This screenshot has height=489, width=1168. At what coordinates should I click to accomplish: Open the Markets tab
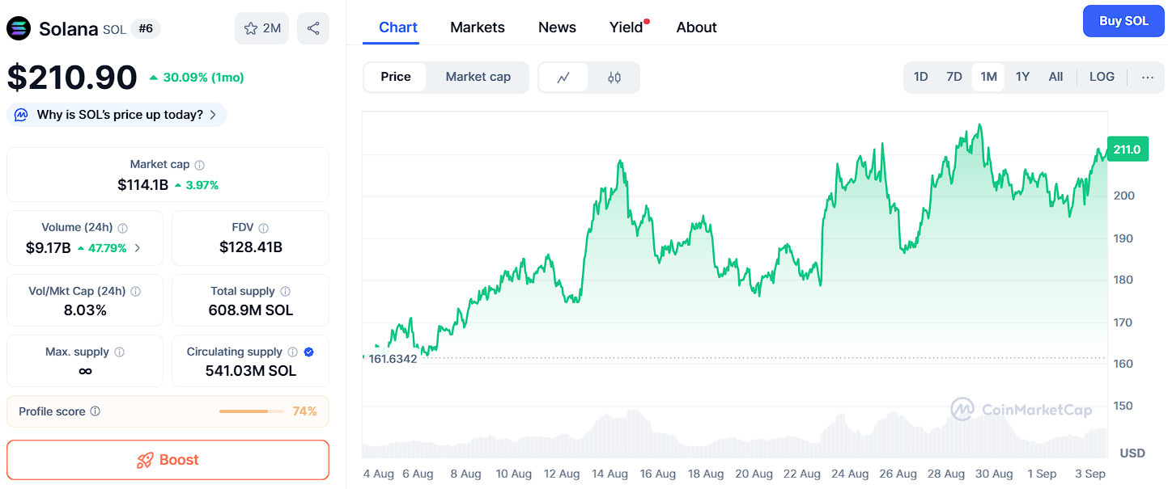coord(478,27)
